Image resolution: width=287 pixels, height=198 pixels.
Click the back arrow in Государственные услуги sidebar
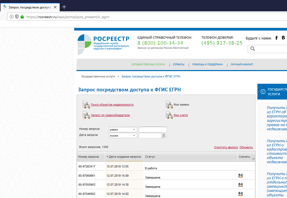click(x=263, y=92)
